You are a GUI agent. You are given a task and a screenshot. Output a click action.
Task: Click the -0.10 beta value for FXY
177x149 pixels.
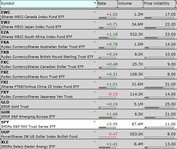coord(113,94)
